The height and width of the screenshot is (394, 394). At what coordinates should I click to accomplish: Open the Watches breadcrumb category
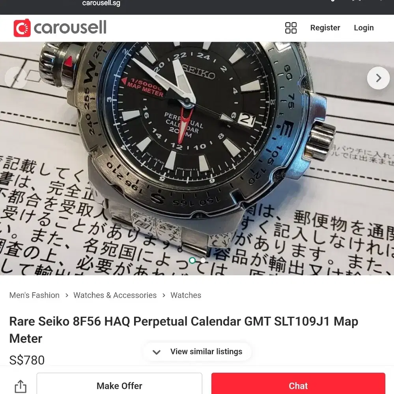pyautogui.click(x=186, y=295)
